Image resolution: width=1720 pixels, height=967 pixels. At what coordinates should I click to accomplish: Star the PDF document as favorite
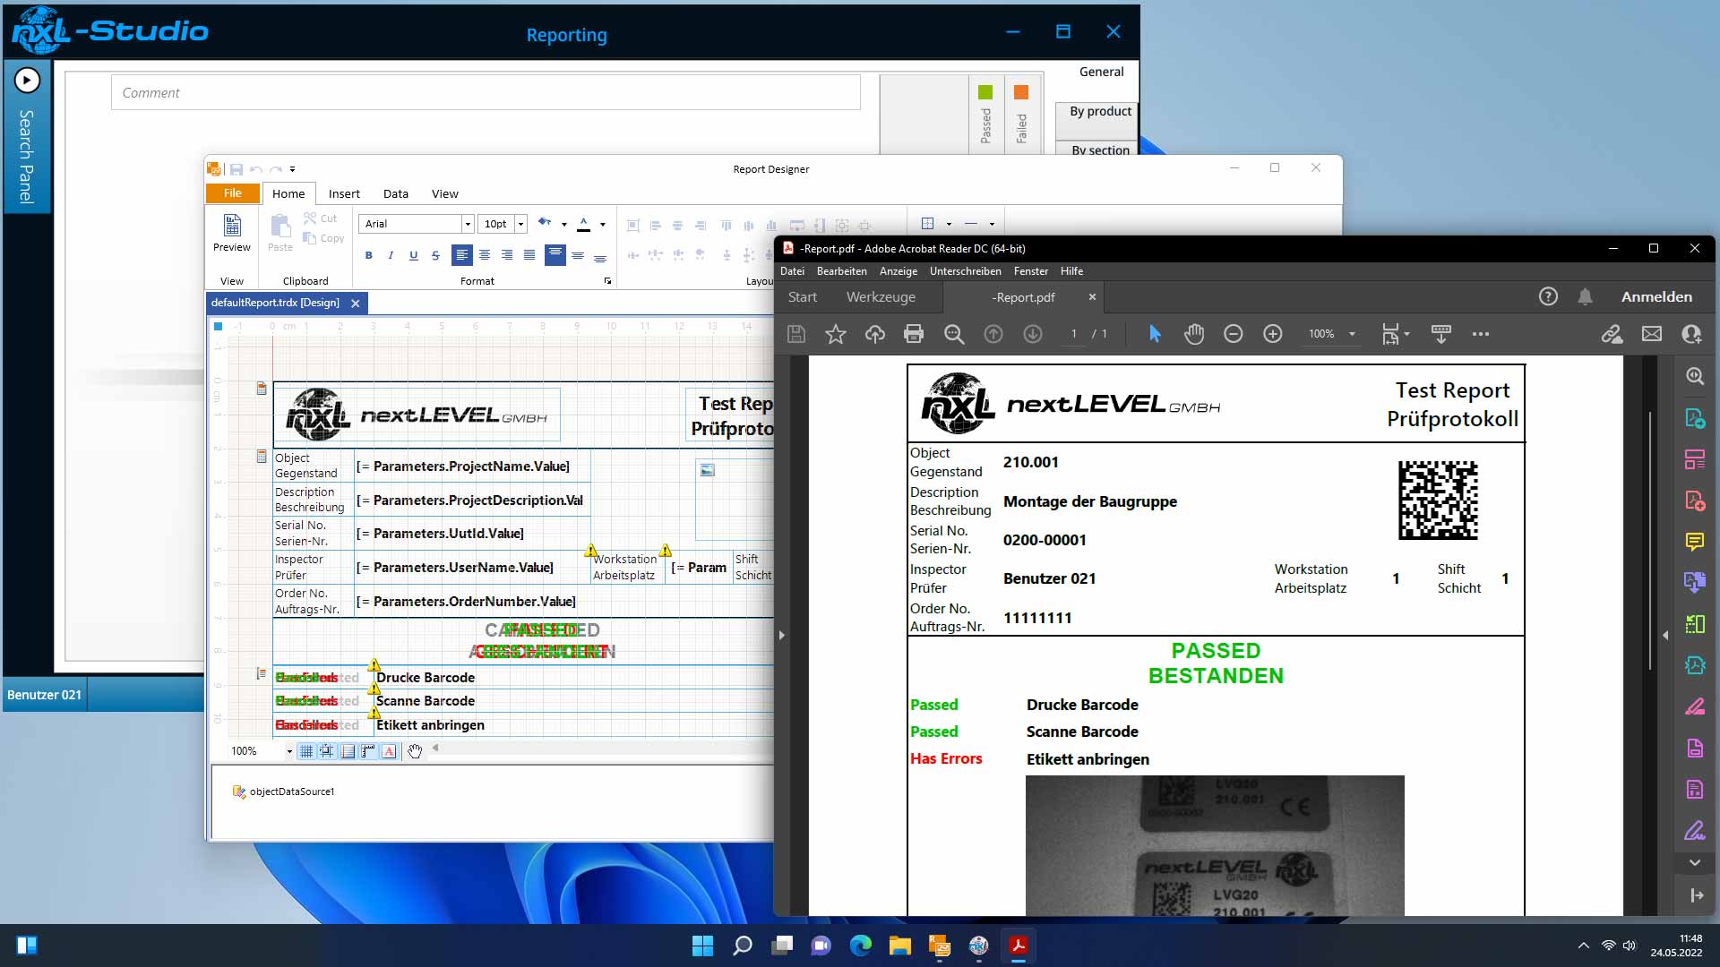(835, 334)
